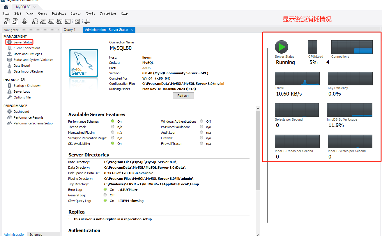Viewport: 382px width, 236px height.
Task: Click the Slow Query Log On indicator
Action: [105, 200]
